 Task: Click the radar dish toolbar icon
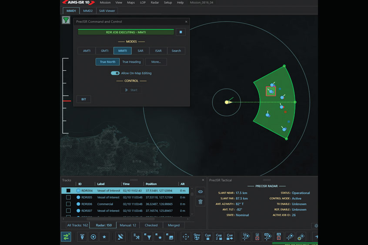pos(120,237)
